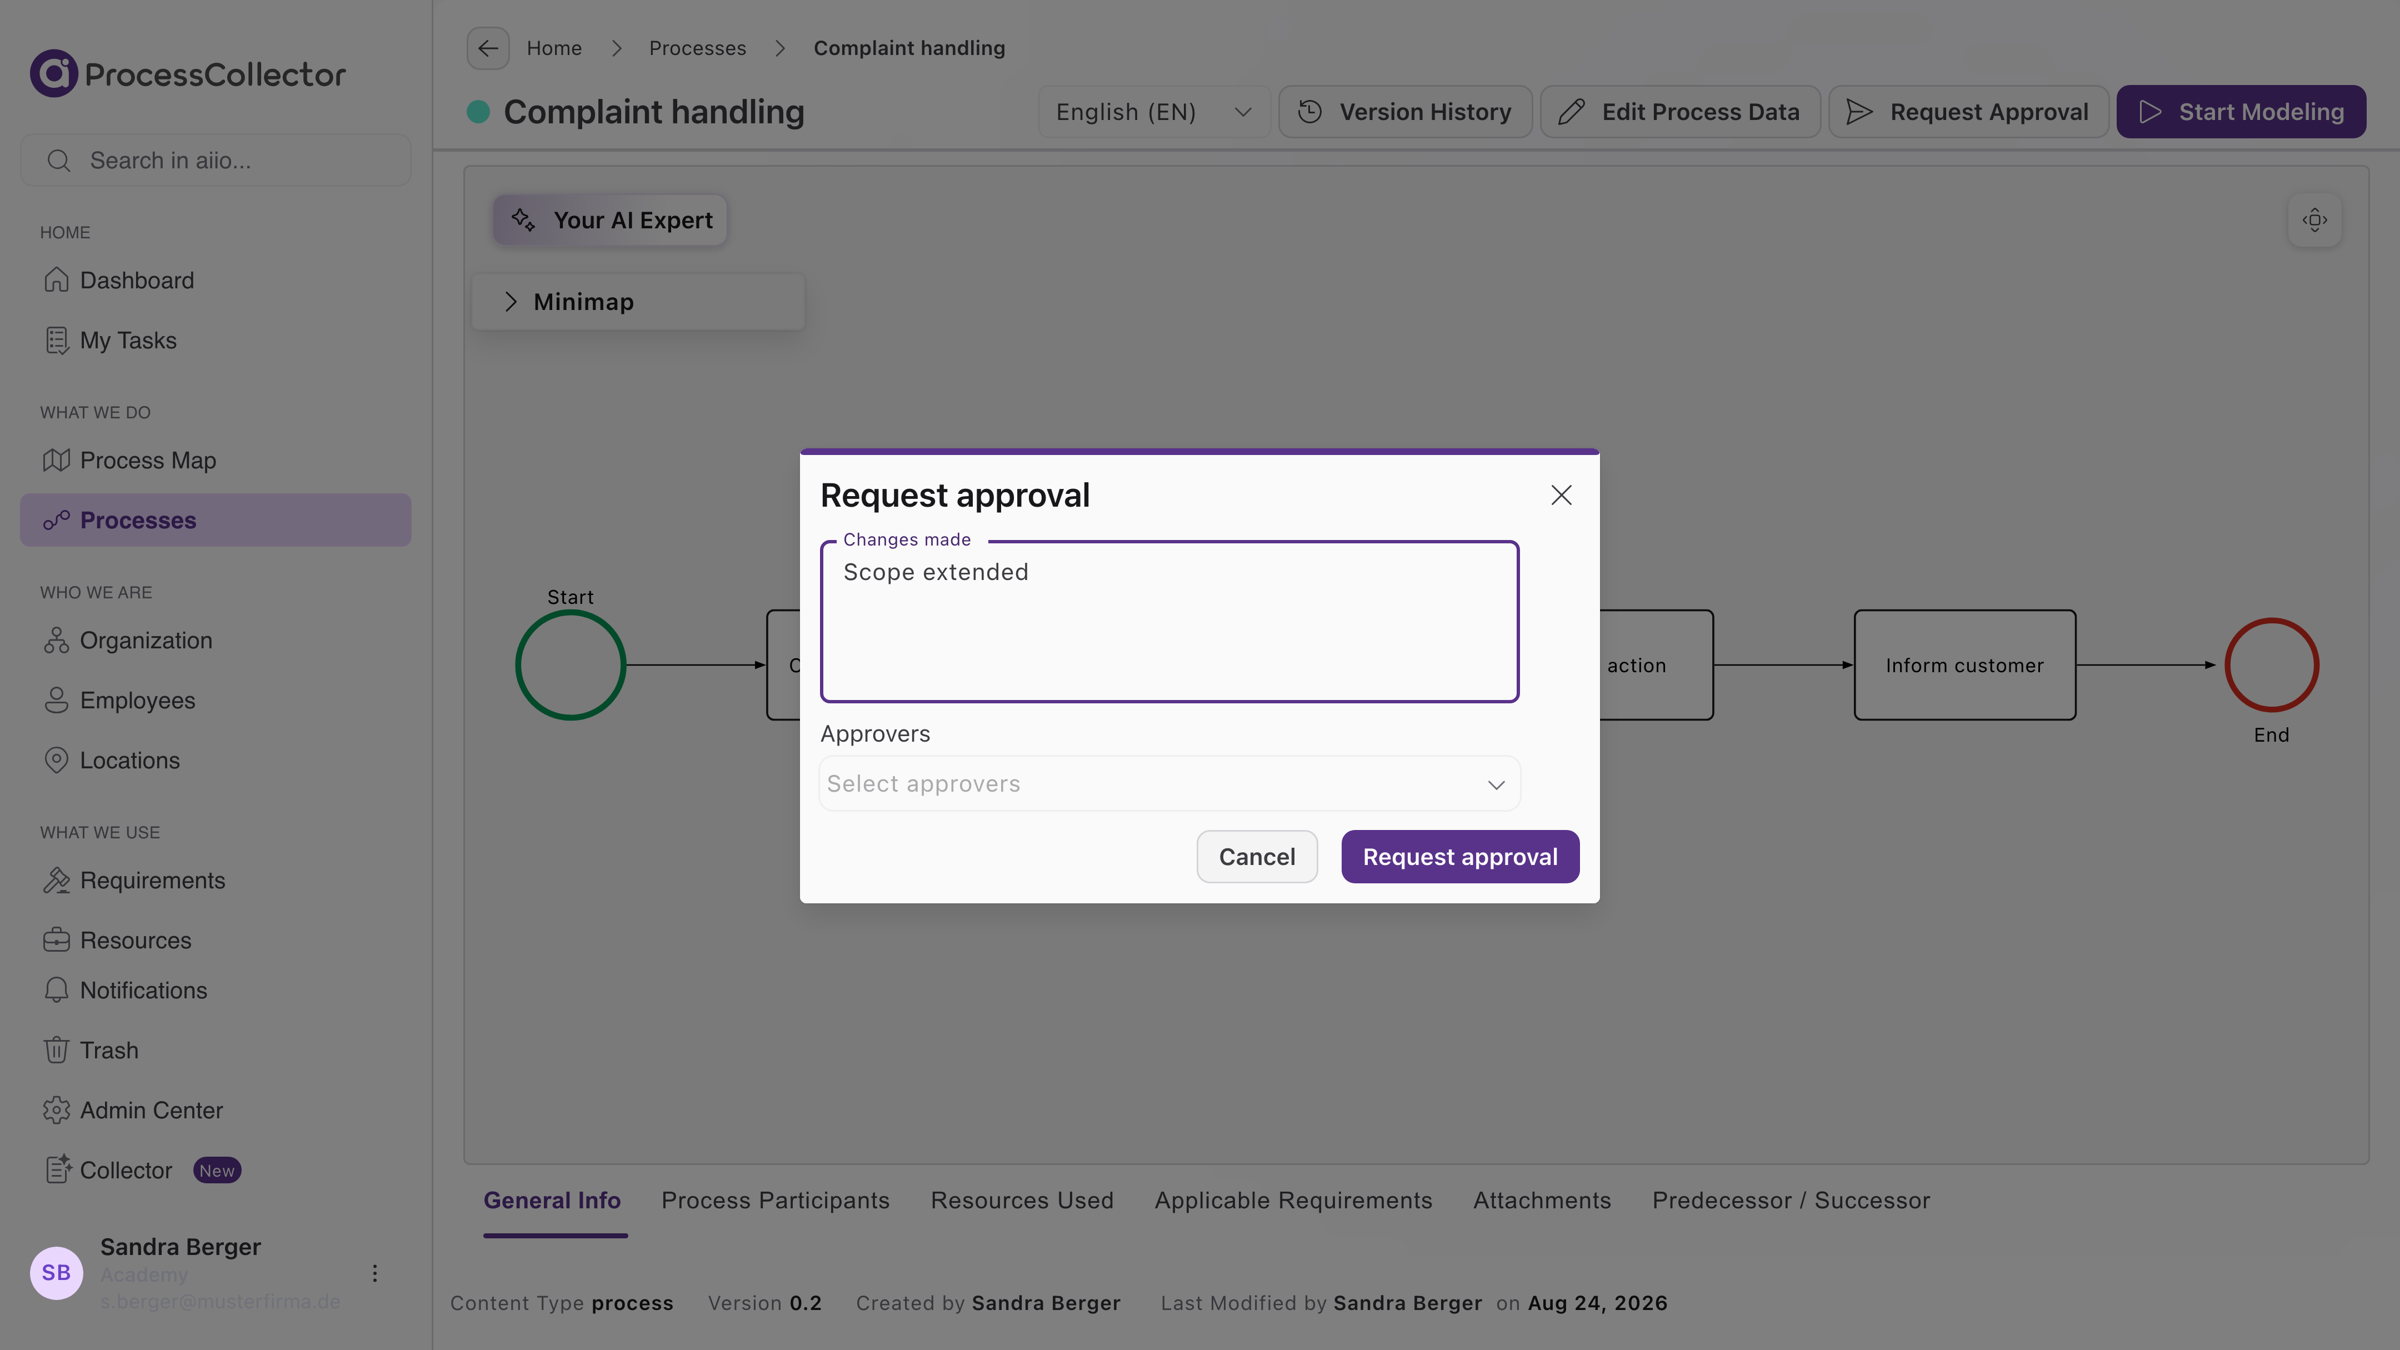Viewport: 2400px width, 1350px height.
Task: Click Home in the breadcrumb
Action: (554, 48)
